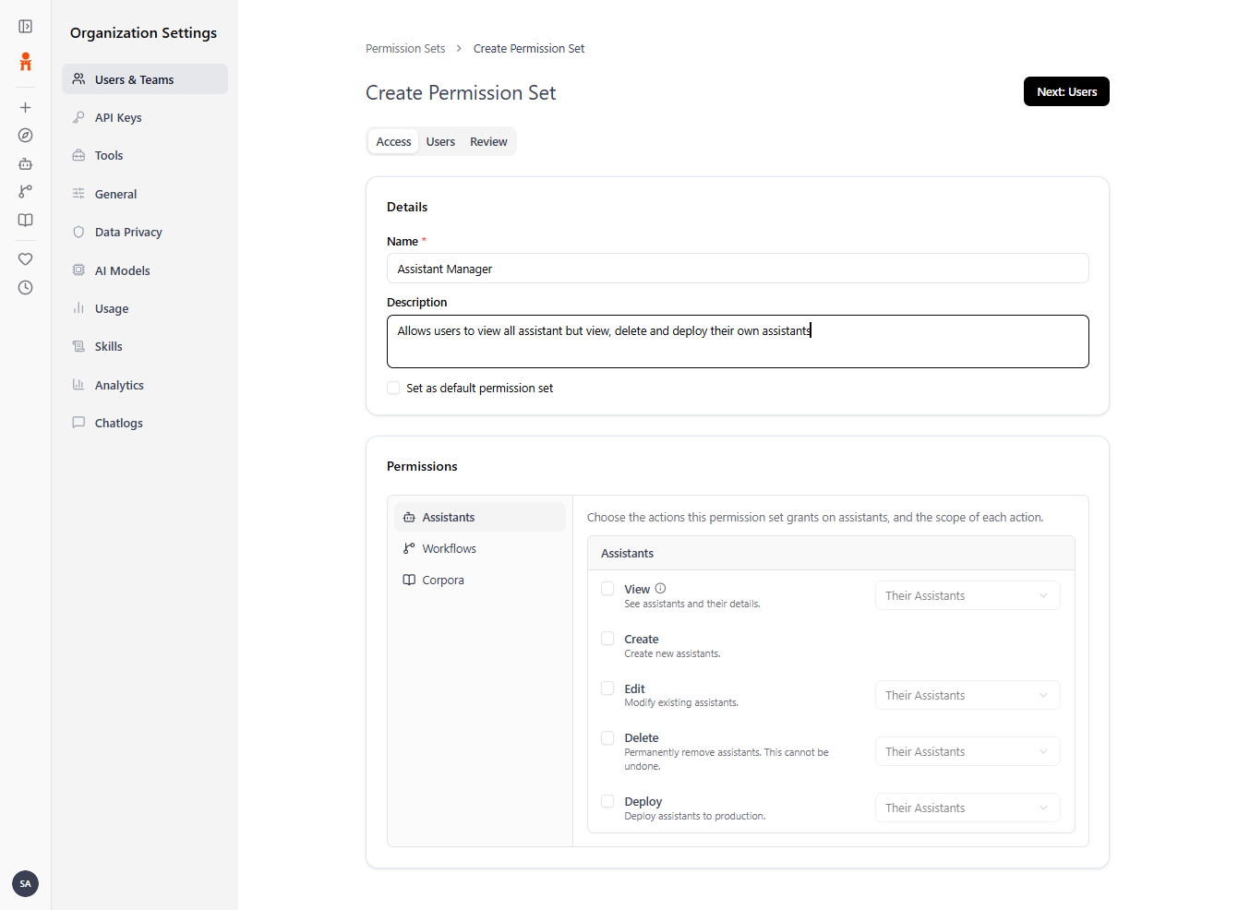Check the Deploy permission checkbox
Image resolution: width=1238 pixels, height=910 pixels.
(607, 801)
